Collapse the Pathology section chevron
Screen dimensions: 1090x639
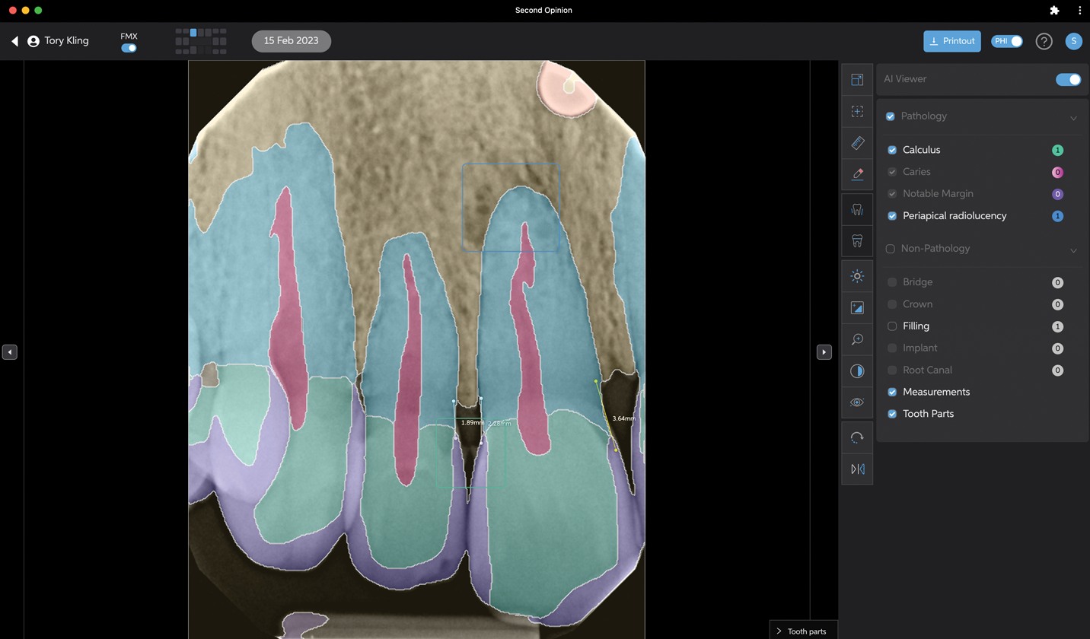1073,118
